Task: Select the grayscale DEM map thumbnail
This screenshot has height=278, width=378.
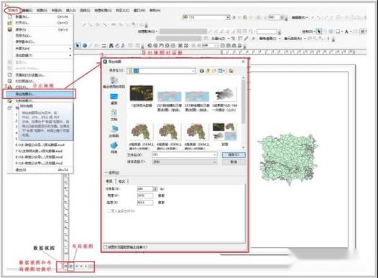Action: [225, 94]
